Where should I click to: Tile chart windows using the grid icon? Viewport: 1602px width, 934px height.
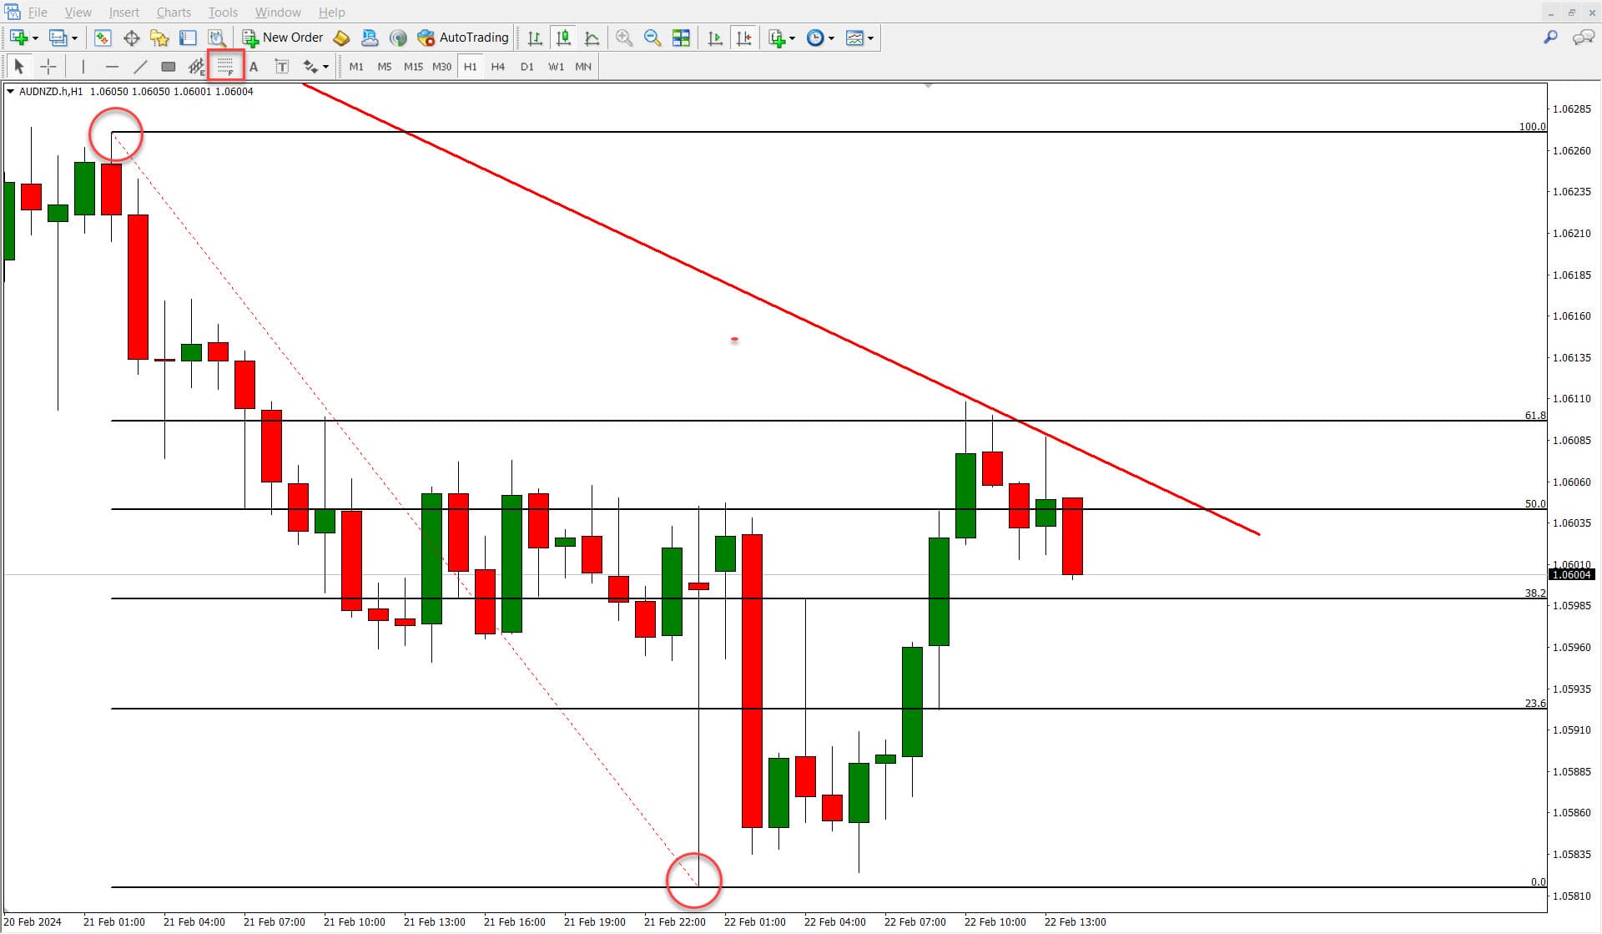681,38
